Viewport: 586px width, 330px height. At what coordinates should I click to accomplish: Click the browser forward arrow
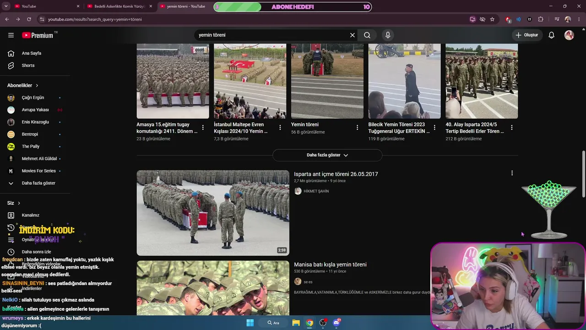[x=18, y=19]
